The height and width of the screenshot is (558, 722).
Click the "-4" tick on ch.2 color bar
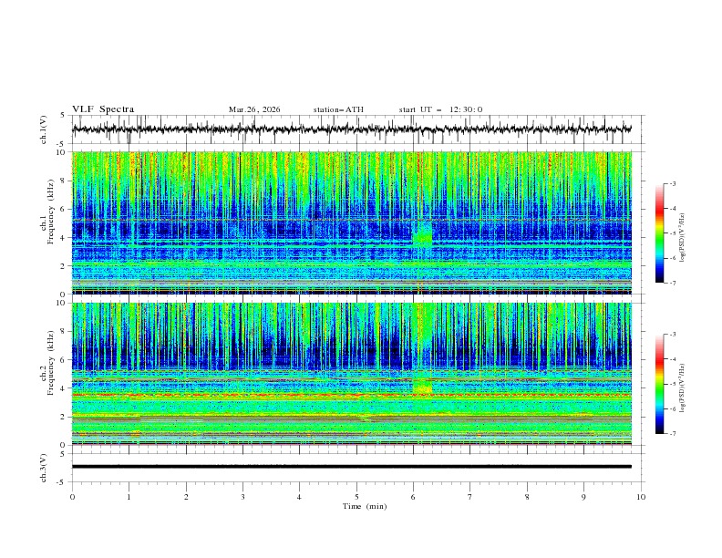coord(672,359)
